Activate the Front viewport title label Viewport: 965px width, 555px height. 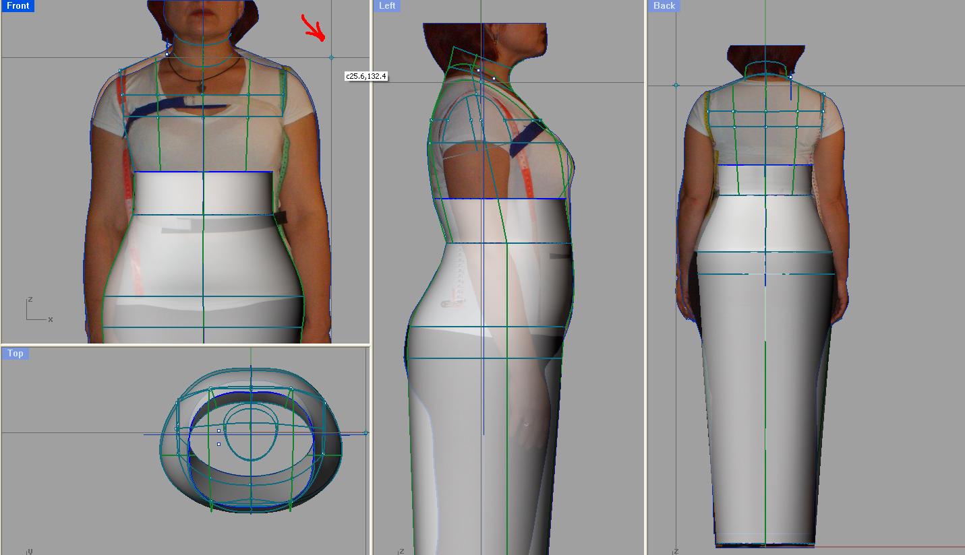point(18,5)
